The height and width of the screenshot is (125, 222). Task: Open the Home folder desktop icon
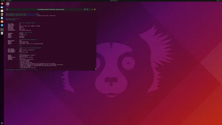click(x=8, y=4)
